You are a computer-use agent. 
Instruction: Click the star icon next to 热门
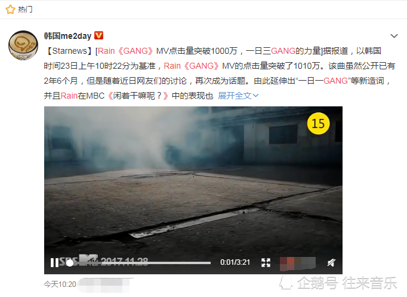click(10, 10)
